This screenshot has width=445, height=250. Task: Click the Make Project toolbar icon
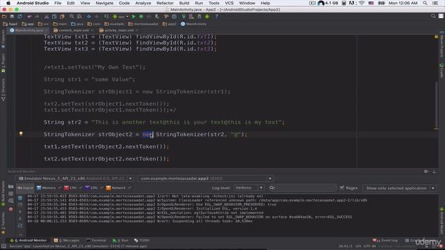tap(106, 17)
